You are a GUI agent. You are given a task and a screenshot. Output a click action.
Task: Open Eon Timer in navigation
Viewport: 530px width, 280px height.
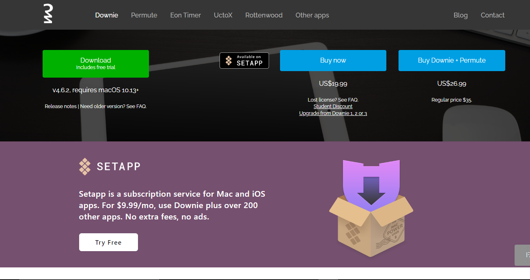coord(185,15)
